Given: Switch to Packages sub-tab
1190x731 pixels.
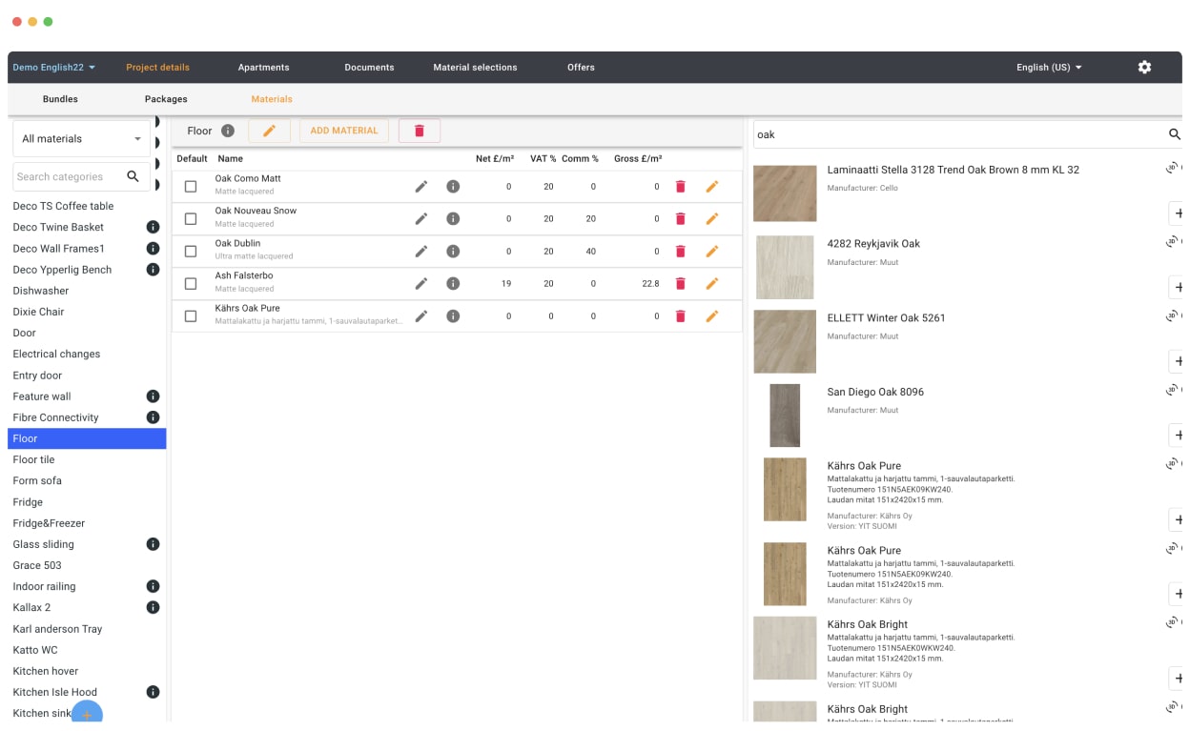Looking at the screenshot, I should (x=166, y=99).
